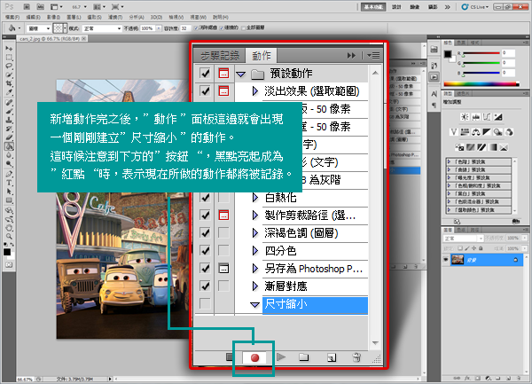Select the Horizontal Type tool
Image resolution: width=532 pixels, height=384 pixels.
[9, 183]
